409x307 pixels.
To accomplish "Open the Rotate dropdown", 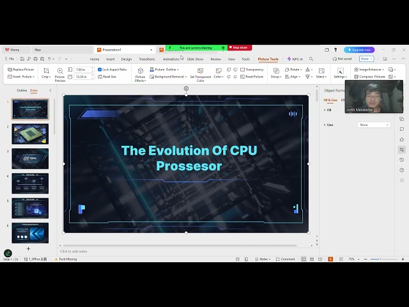I will tap(293, 69).
